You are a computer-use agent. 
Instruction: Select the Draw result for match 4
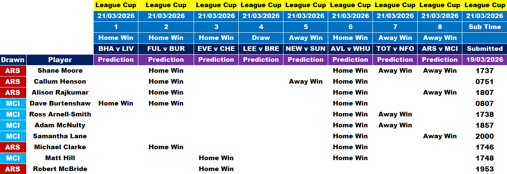tap(261, 38)
